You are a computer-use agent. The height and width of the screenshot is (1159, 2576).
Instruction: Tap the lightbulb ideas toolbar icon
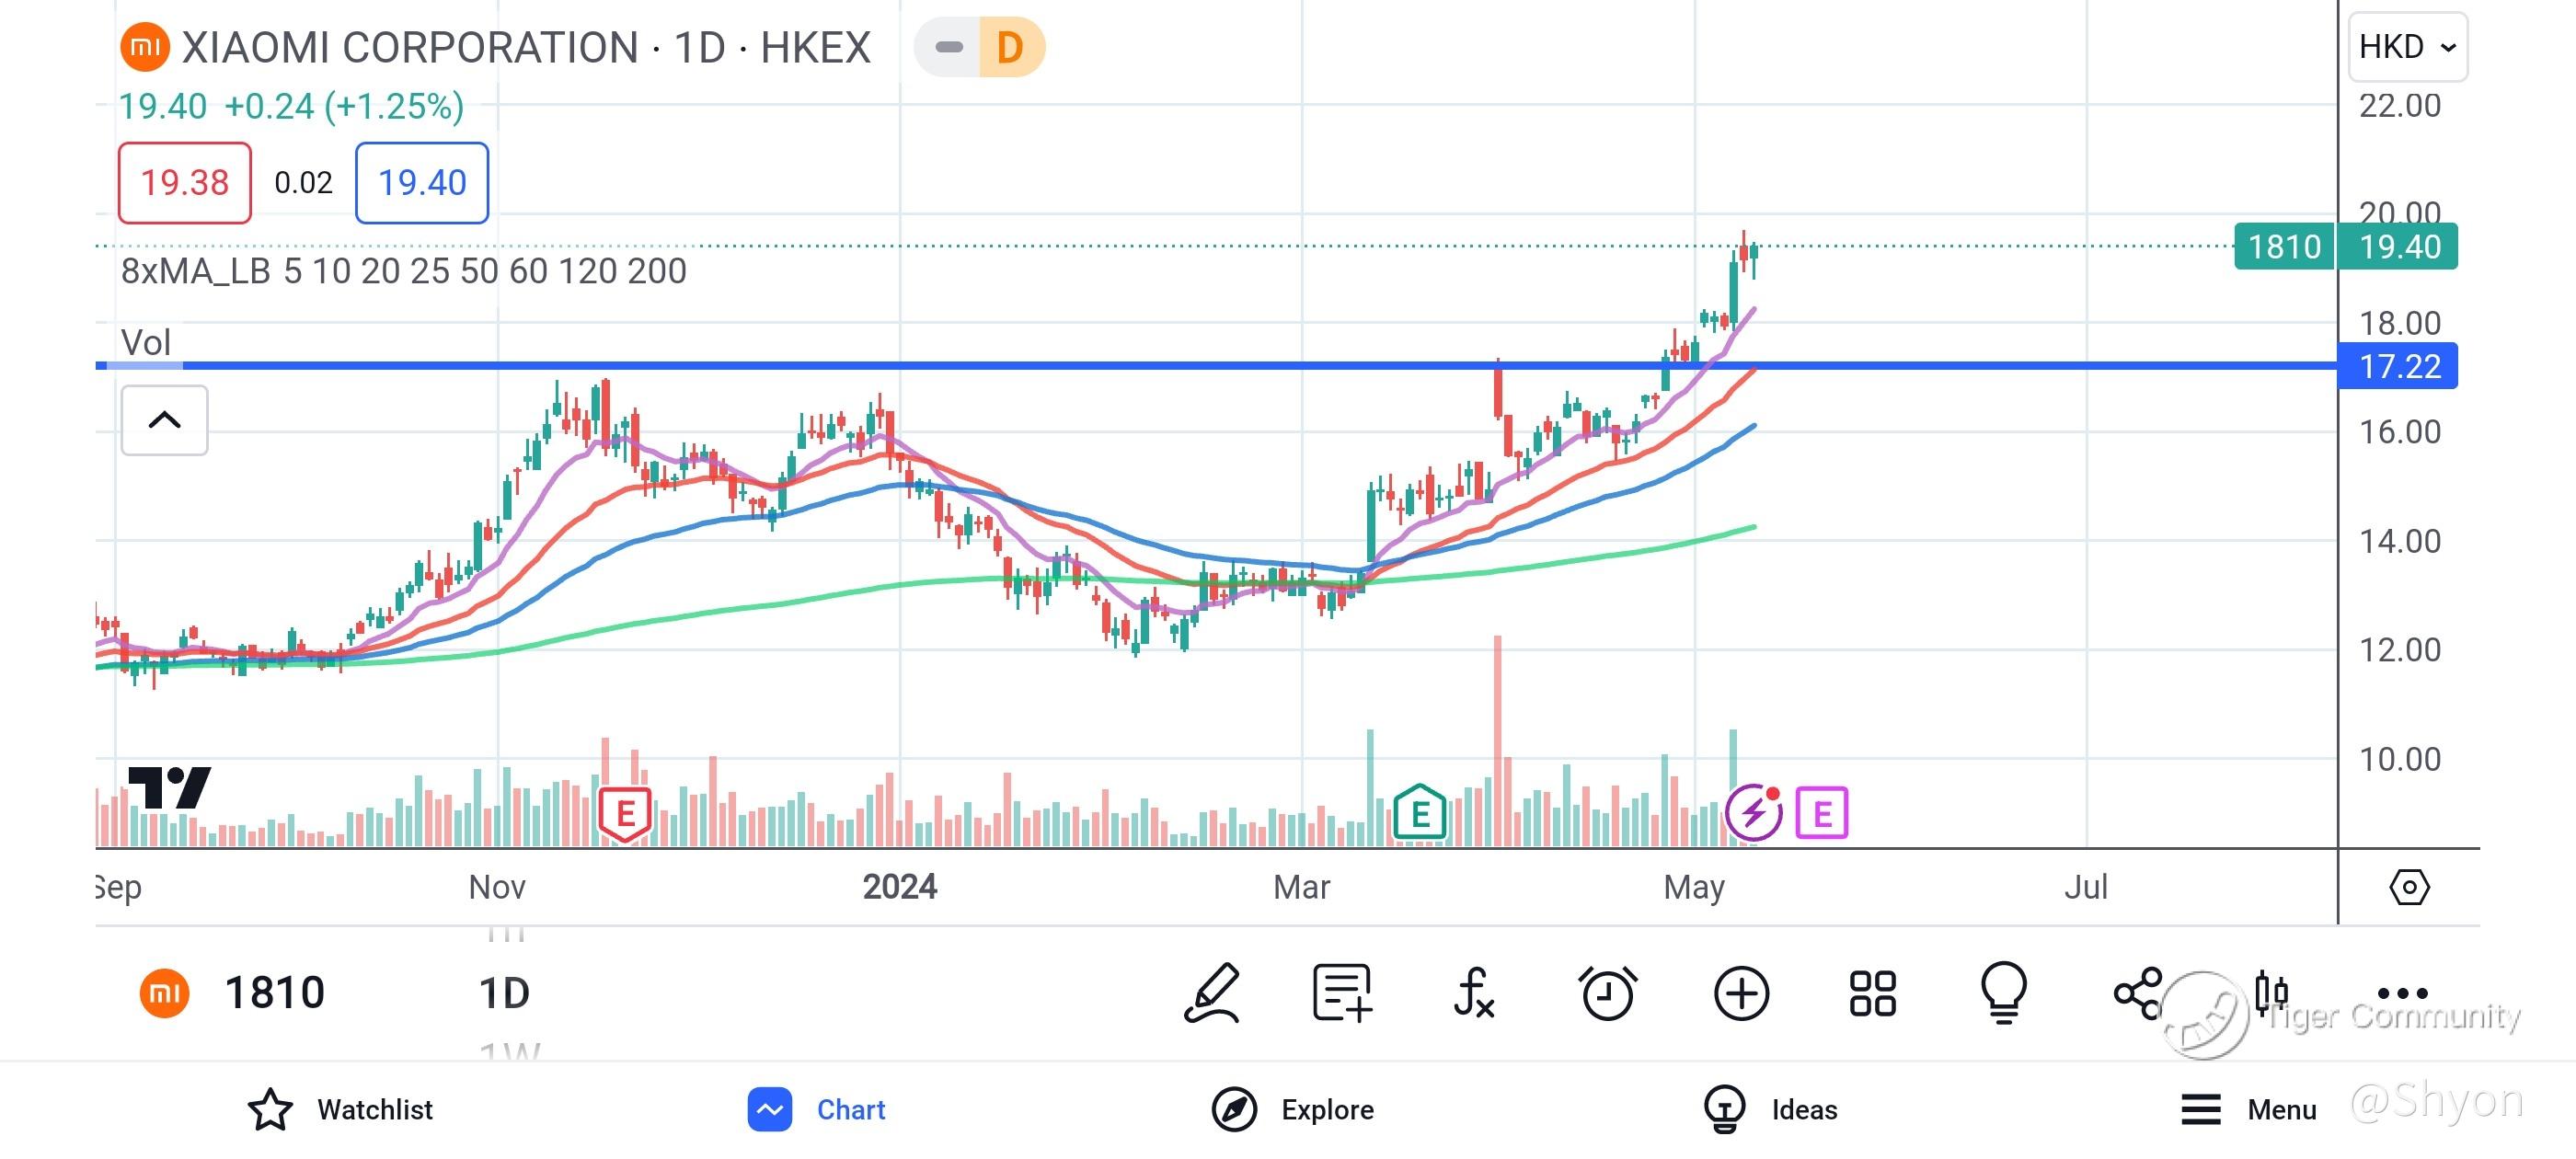2004,993
